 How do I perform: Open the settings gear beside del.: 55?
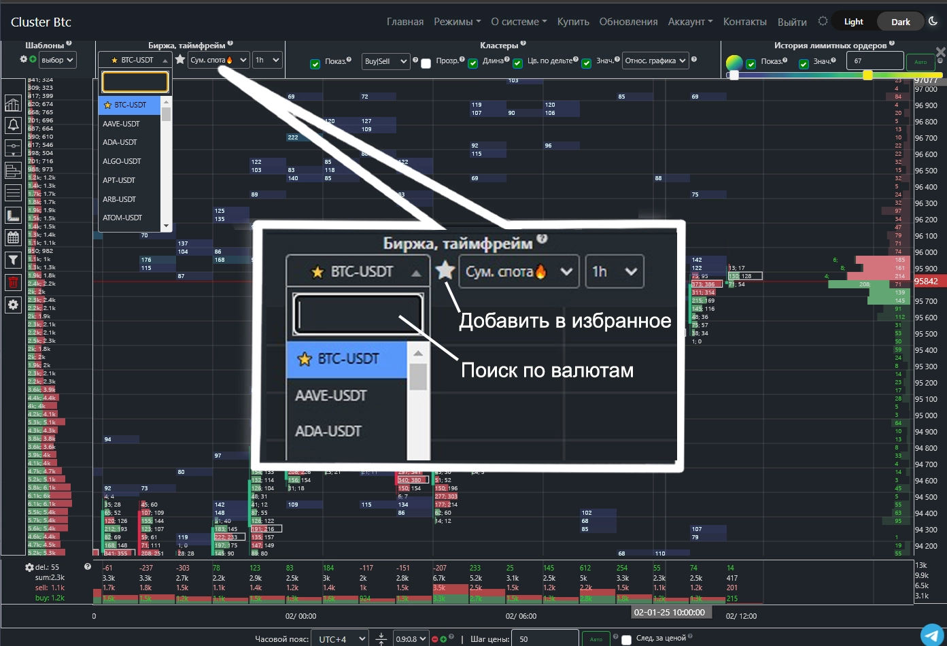(29, 567)
